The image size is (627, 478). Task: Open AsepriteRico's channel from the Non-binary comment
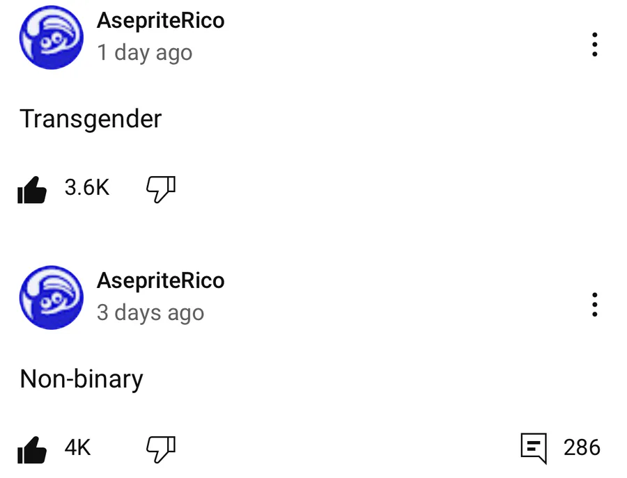pos(160,281)
